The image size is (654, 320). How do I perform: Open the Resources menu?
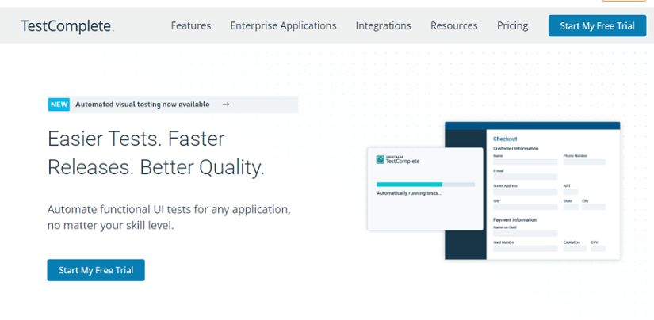tap(453, 26)
